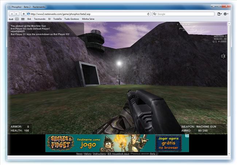The height and width of the screenshot is (165, 237).
Task: Click the ARMOR value readout
Action: [20, 127]
